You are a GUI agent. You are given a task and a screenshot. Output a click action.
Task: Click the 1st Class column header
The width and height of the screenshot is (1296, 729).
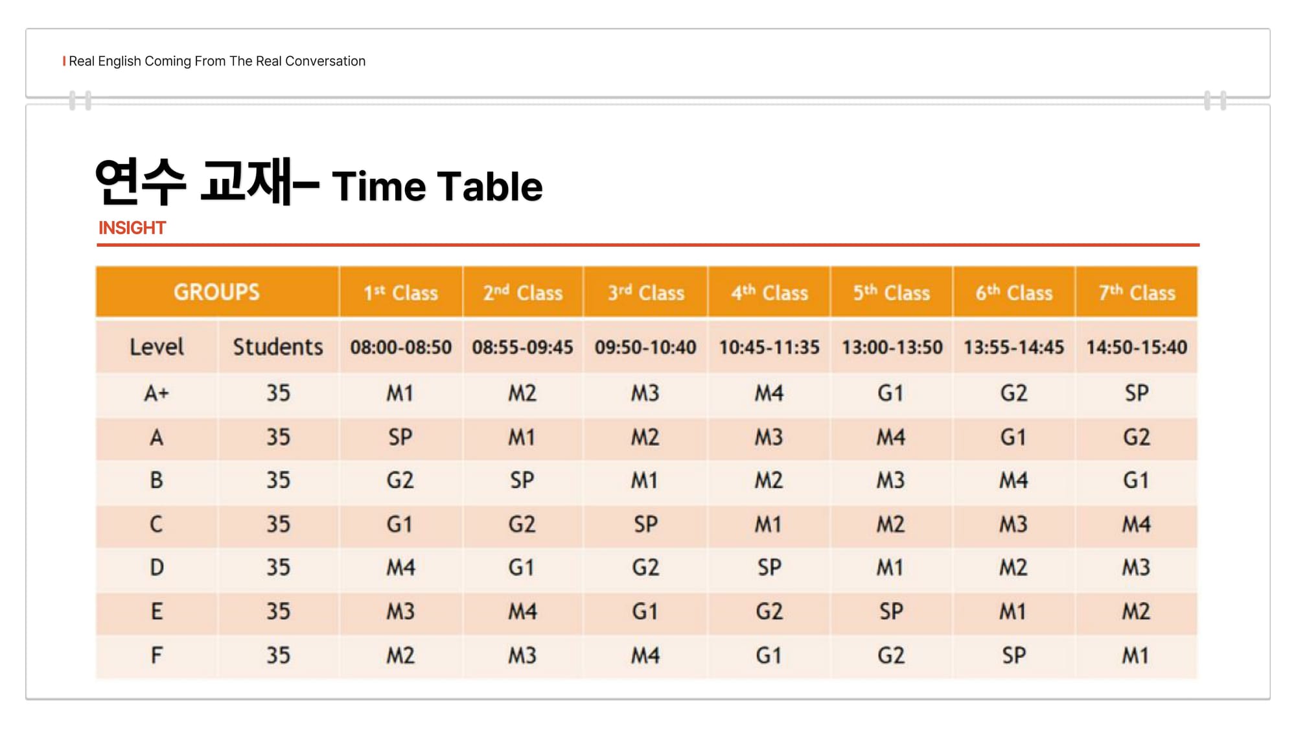coord(400,293)
